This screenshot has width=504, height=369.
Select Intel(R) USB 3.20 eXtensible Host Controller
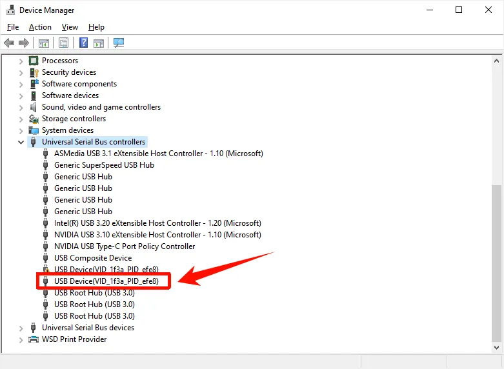157,223
